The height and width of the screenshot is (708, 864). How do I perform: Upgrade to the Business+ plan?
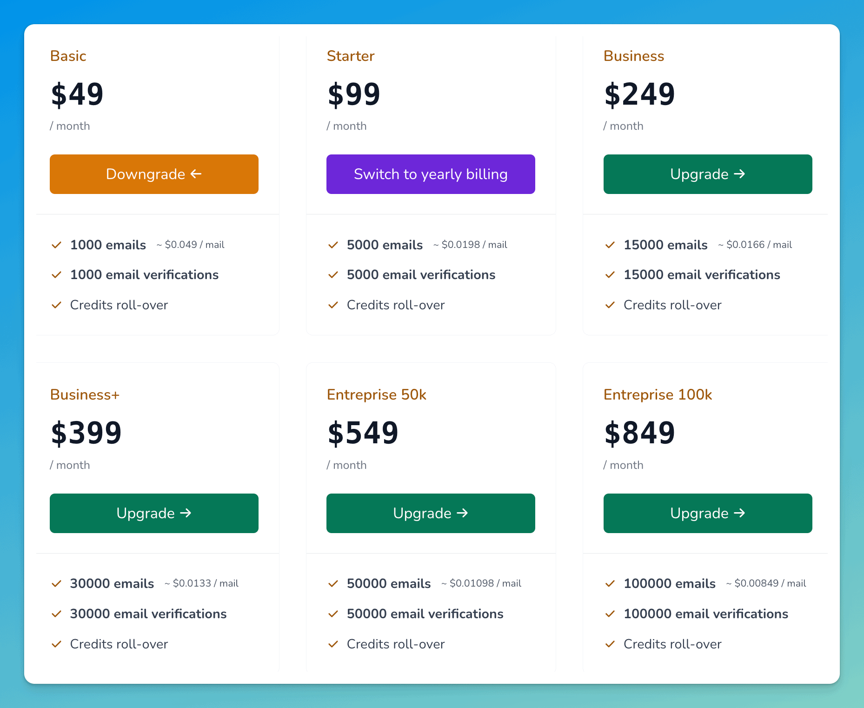pyautogui.click(x=154, y=513)
